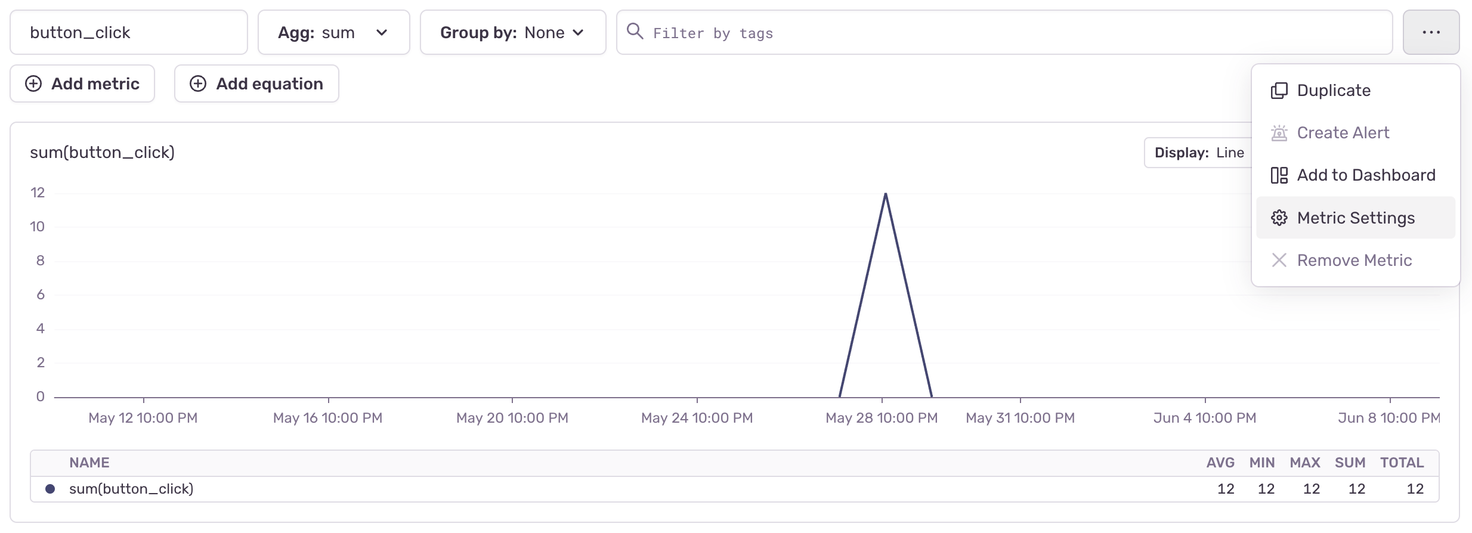
Task: Toggle the sum(button_click) series legend dot
Action: pos(50,489)
